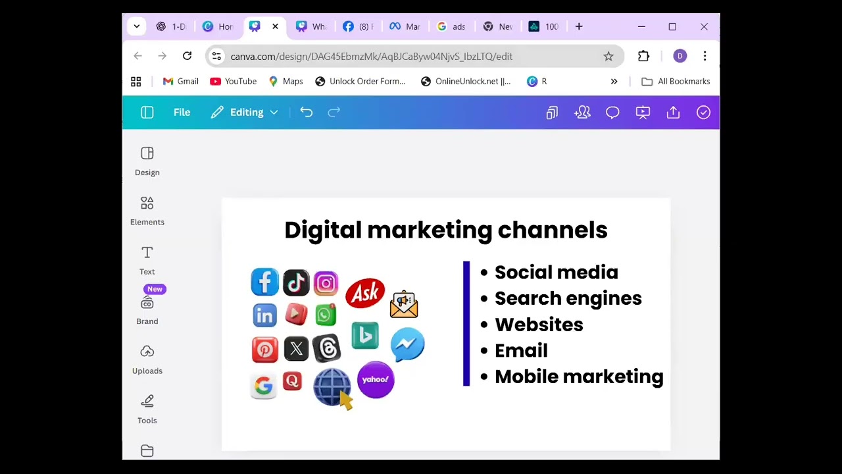Close the active Canva tab

(275, 26)
